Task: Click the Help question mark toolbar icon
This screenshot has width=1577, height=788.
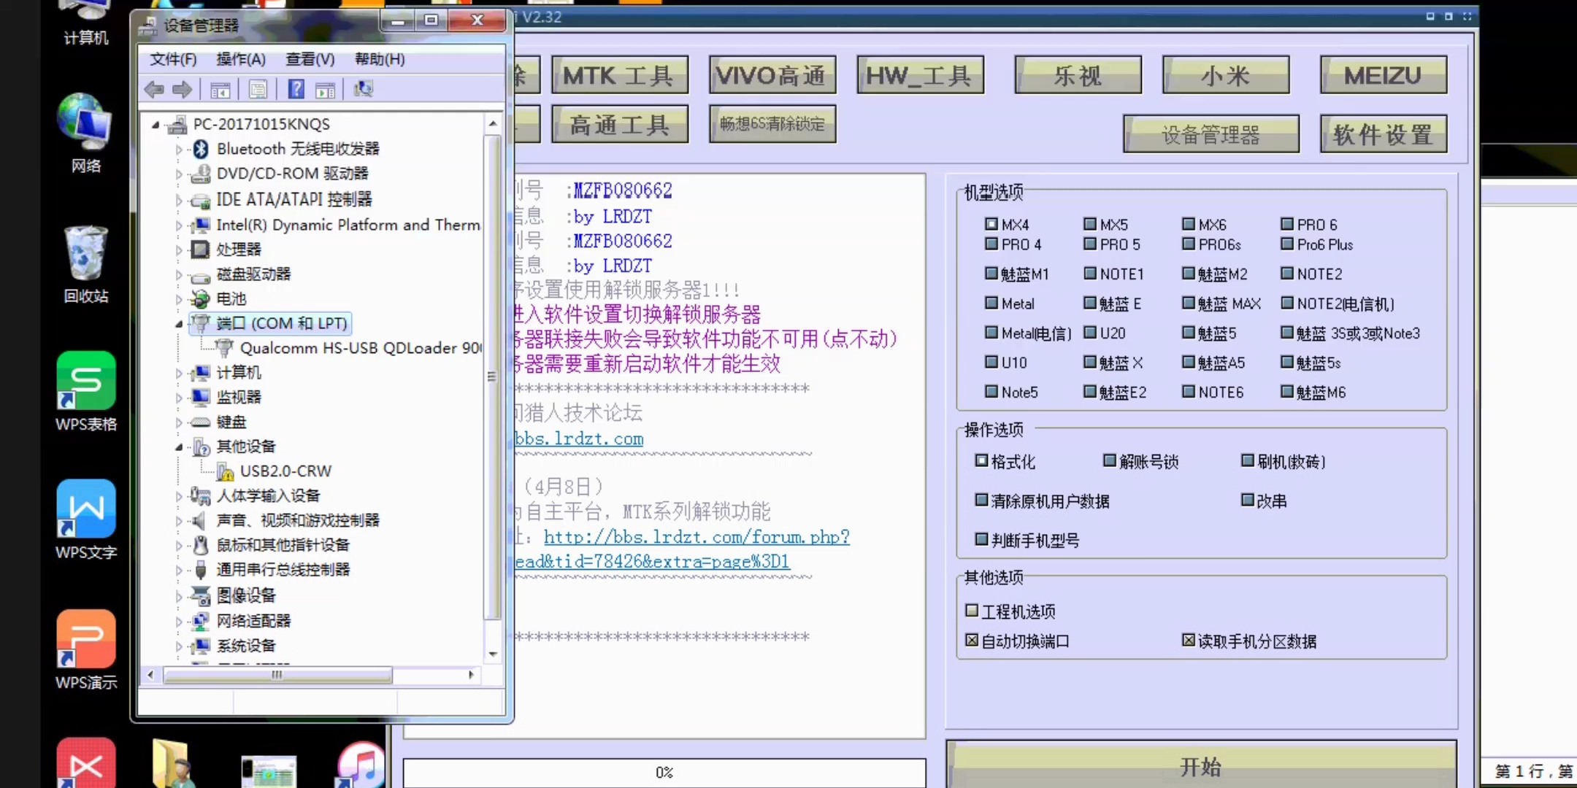Action: (x=296, y=89)
